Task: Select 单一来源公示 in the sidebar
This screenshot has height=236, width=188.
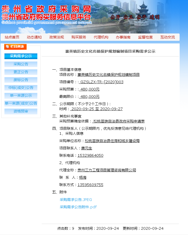Action: tap(21, 95)
